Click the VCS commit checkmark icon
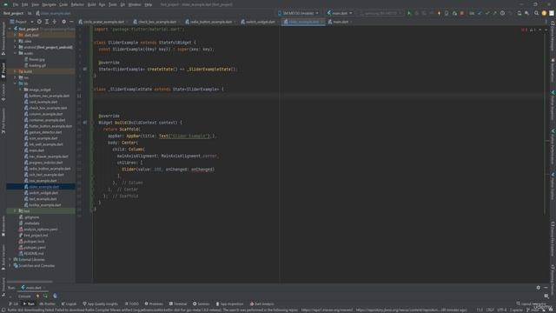The width and height of the screenshot is (556, 313). [487, 13]
